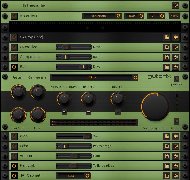Image resolution: width=190 pixels, height=180 pixels.
Task: Click the stereo/mono icon beside the Cabinet label
Action: click(23, 175)
